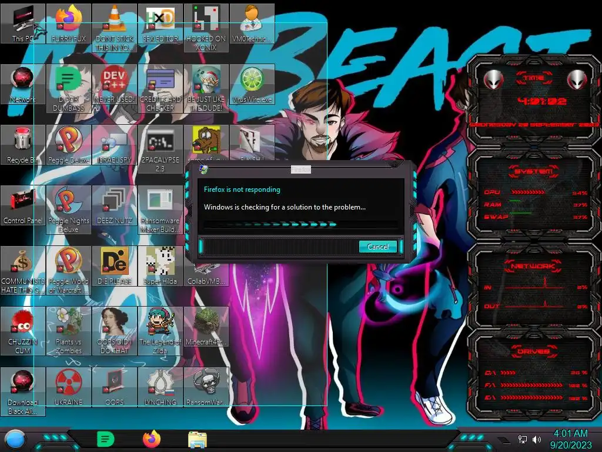Click the right alien head logo
The height and width of the screenshot is (452, 602).
(577, 80)
